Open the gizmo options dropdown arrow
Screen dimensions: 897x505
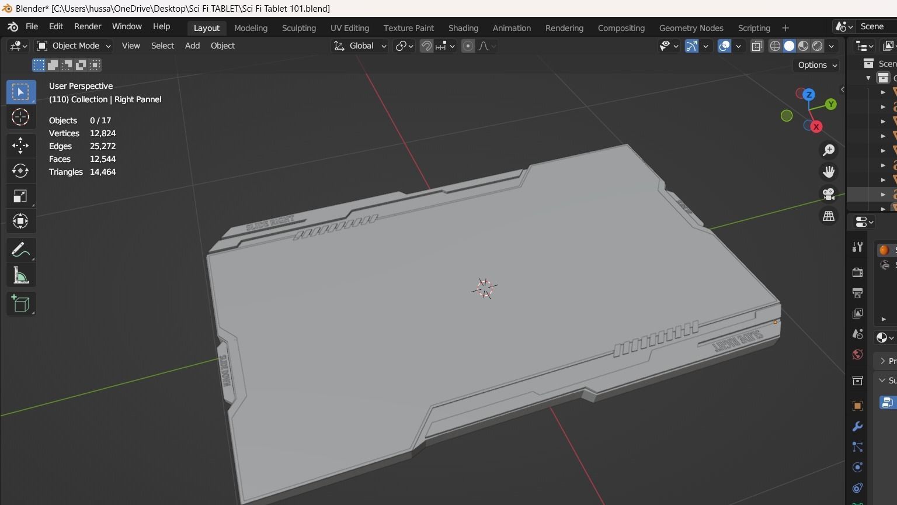pos(705,46)
